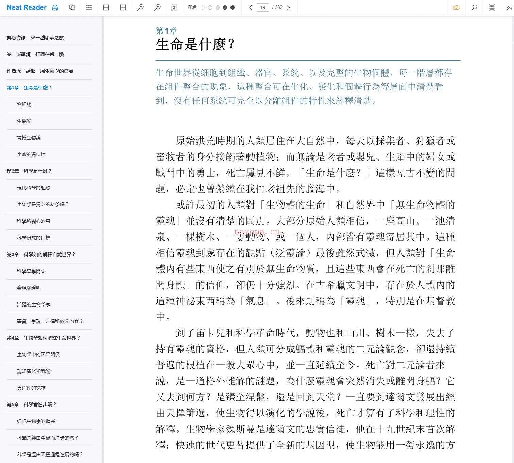514x463 pixels.
Task: Click the import book icon beside Neat Reader
Action: coord(55,7)
